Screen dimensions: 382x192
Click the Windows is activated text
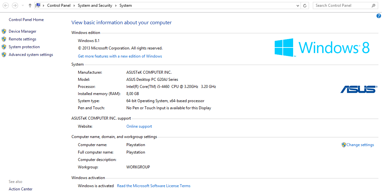click(96, 186)
